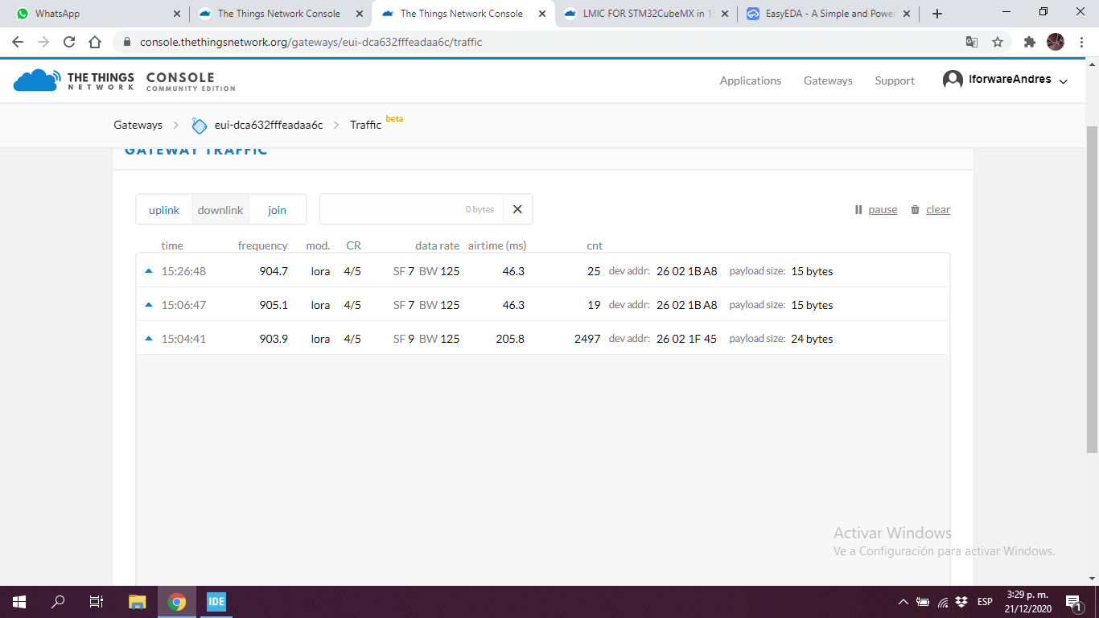The image size is (1099, 618).
Task: Toggle the join filter
Action: coord(278,209)
